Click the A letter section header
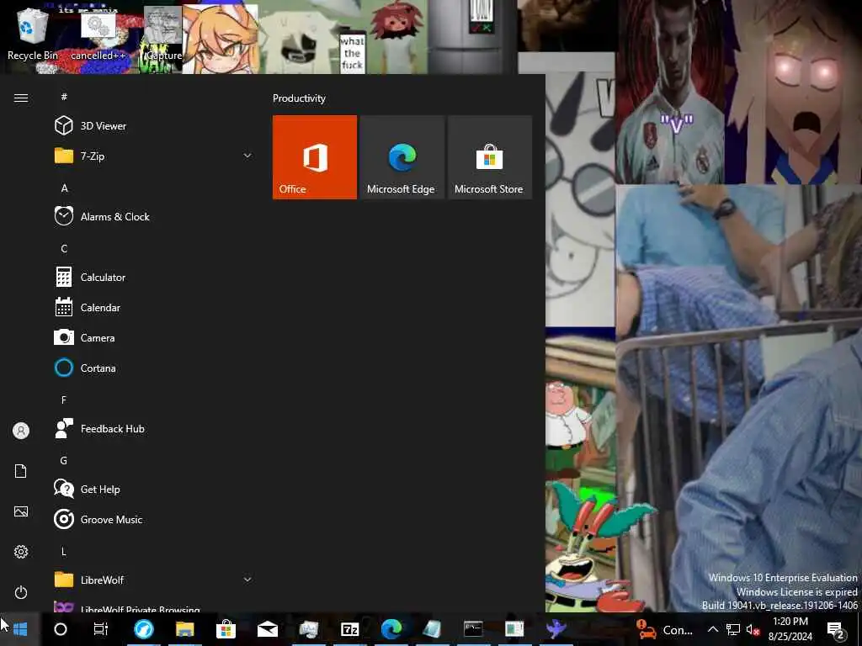862x646 pixels. [x=64, y=188]
